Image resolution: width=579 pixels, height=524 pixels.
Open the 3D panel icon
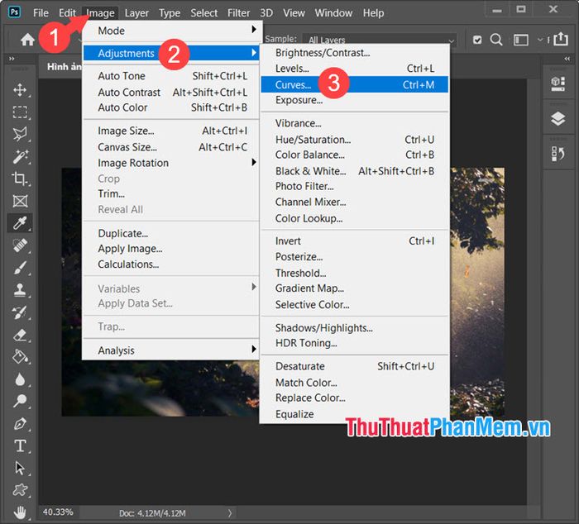[x=558, y=83]
